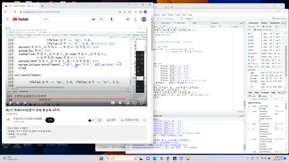This screenshot has width=289, height=162.
Task: Enable the boot package checkbox
Action: [249, 112]
